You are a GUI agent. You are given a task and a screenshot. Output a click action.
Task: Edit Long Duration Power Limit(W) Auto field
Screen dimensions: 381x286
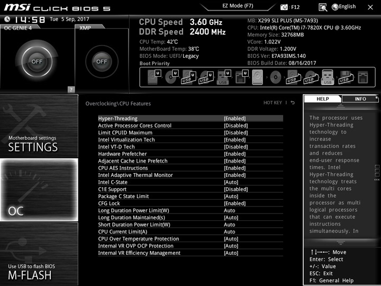[229, 210]
